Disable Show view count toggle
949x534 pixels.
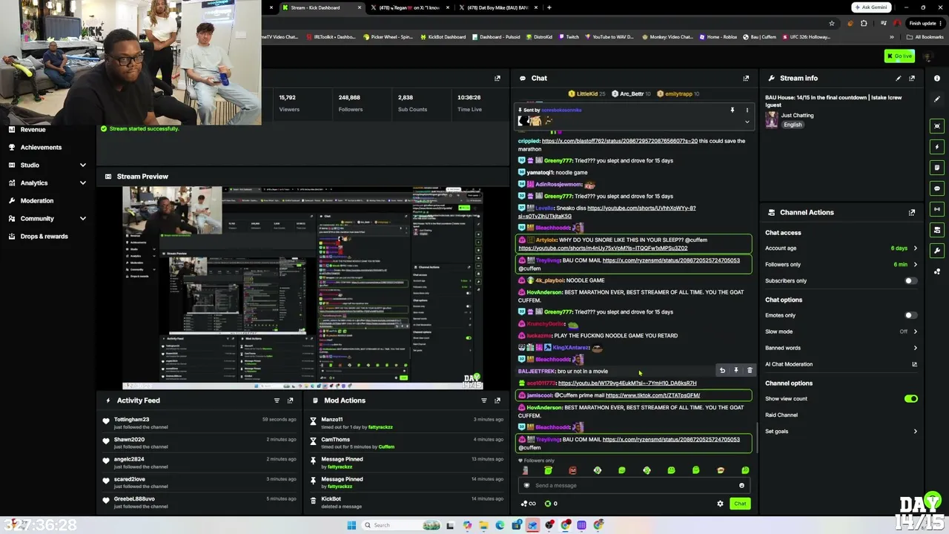tap(910, 399)
